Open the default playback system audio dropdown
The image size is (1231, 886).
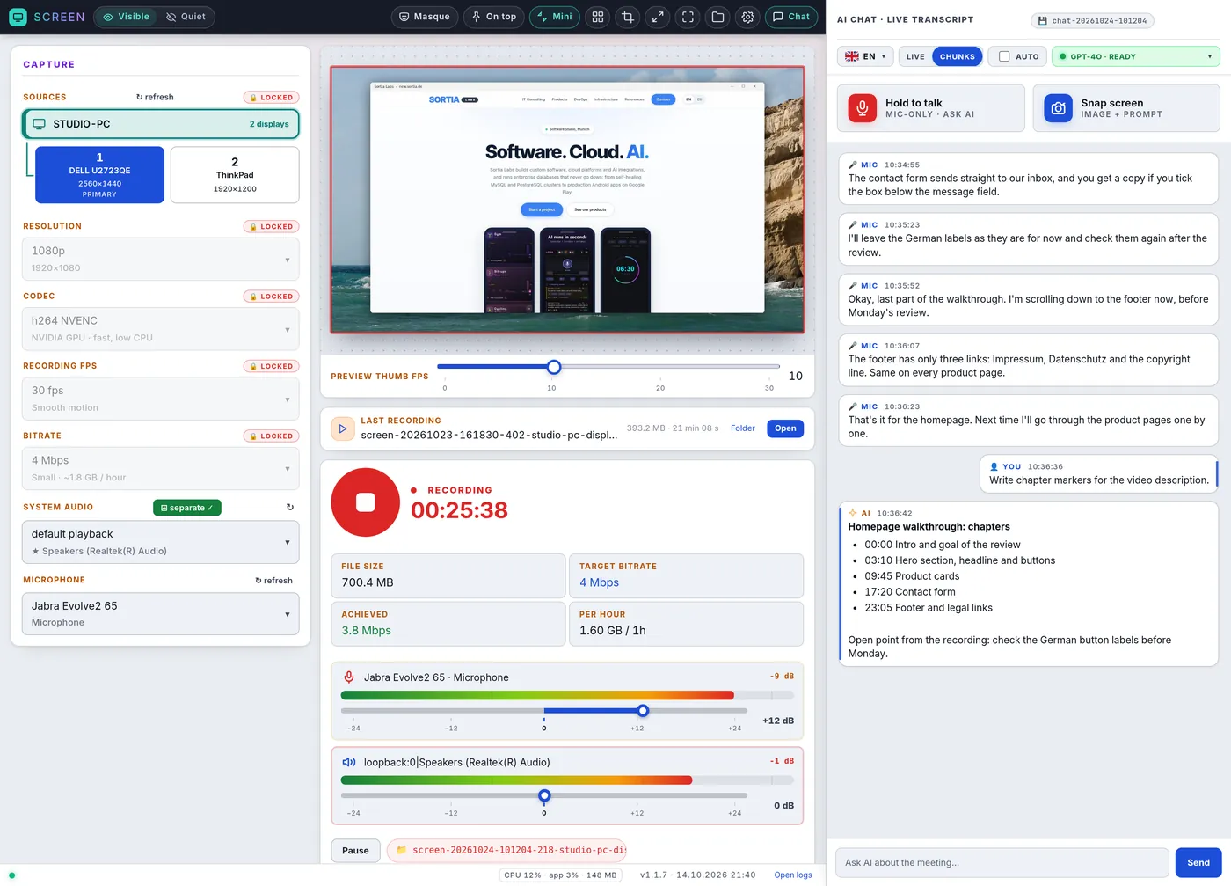[x=160, y=542]
